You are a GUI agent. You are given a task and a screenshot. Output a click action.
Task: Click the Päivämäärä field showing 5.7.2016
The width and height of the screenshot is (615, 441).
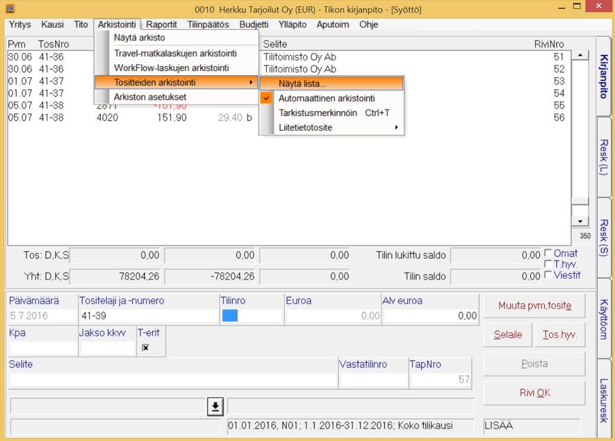click(x=43, y=316)
